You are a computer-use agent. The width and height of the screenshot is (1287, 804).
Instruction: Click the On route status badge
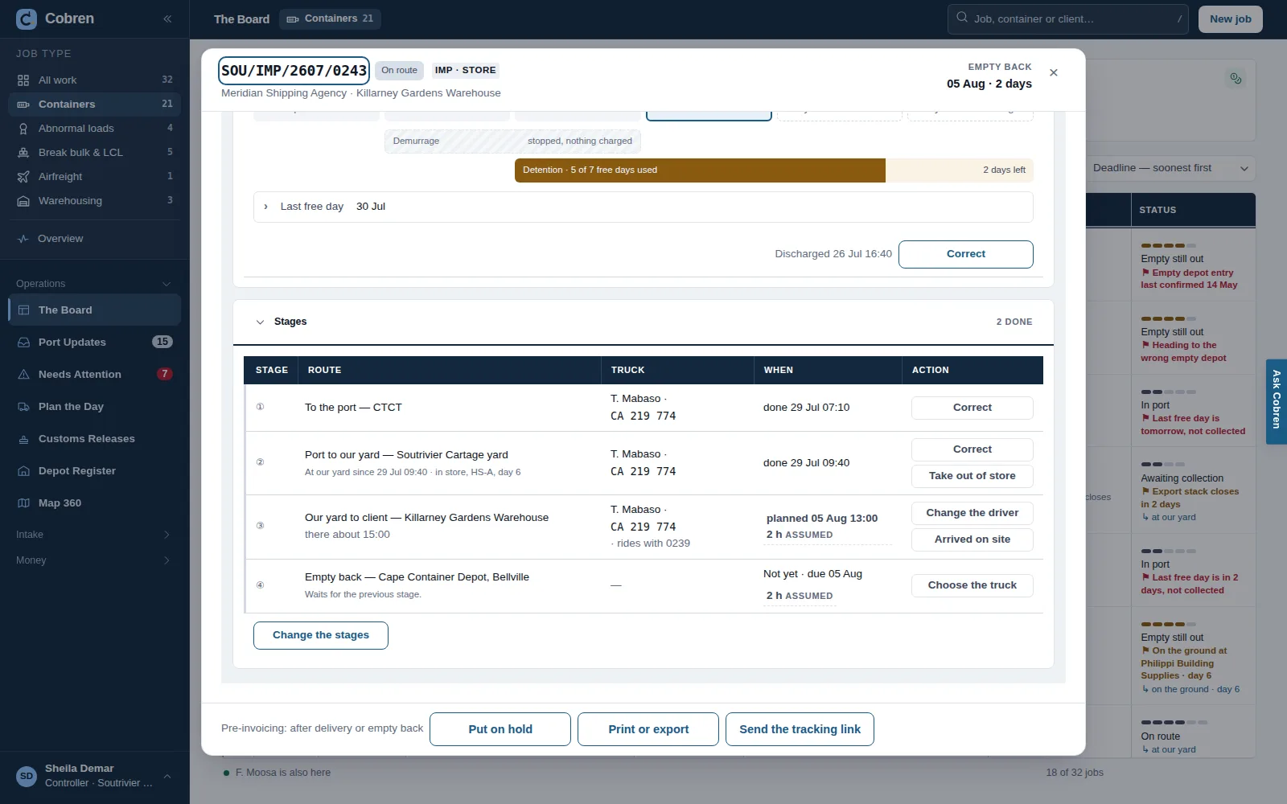(399, 71)
